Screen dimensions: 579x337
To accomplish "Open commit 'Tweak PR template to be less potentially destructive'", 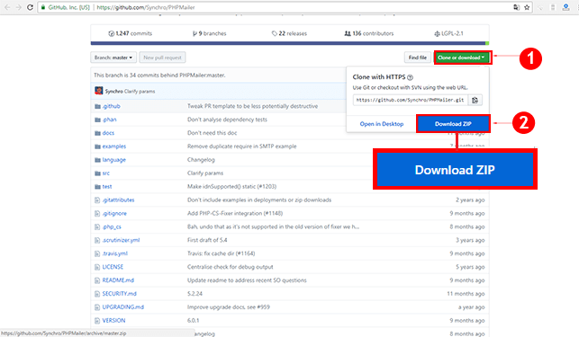I will pos(252,106).
